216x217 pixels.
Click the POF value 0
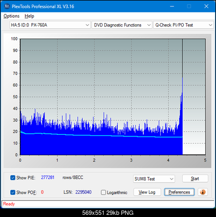[x=42, y=192]
